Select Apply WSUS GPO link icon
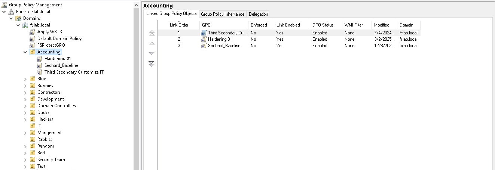The width and height of the screenshot is (495, 170). (x=33, y=32)
